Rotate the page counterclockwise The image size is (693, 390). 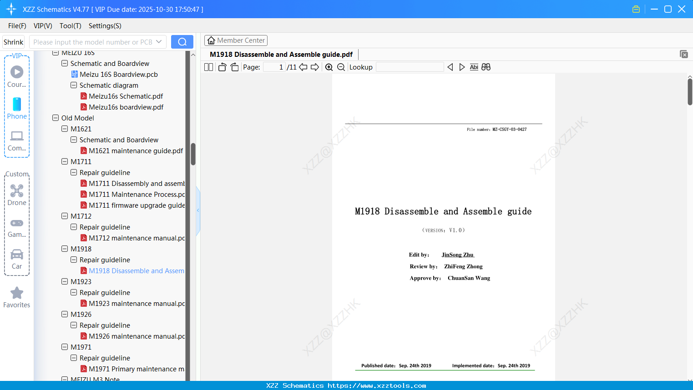[222, 67]
